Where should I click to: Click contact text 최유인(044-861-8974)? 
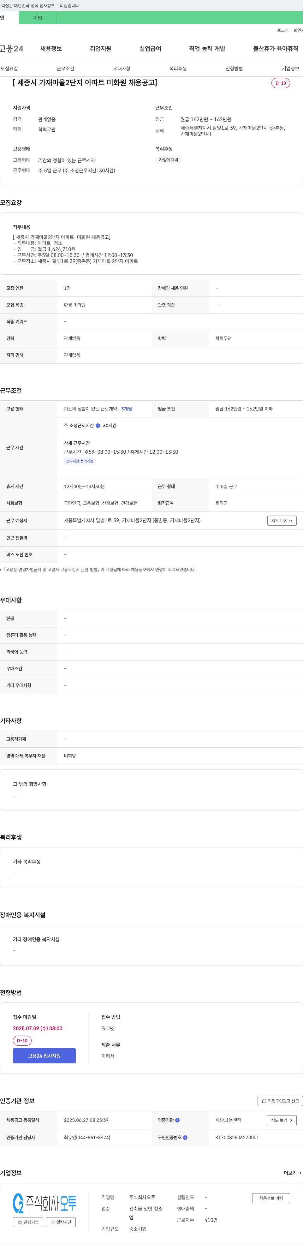[x=87, y=1138]
